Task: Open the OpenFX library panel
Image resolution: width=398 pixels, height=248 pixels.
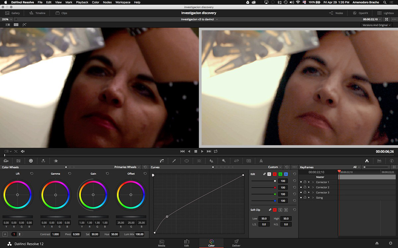Action: 361,13
